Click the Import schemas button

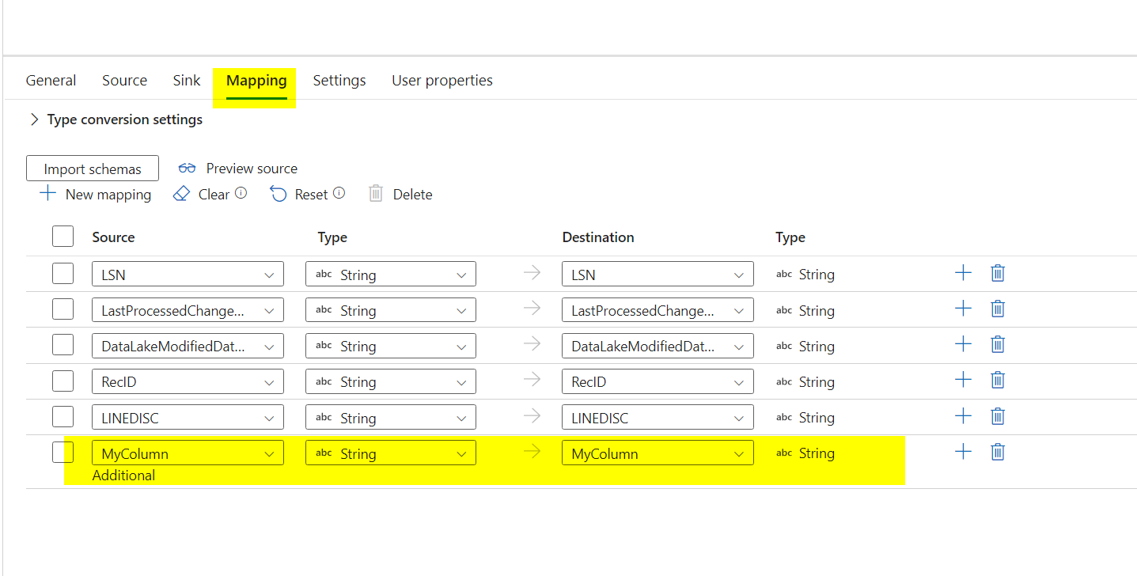pos(92,168)
